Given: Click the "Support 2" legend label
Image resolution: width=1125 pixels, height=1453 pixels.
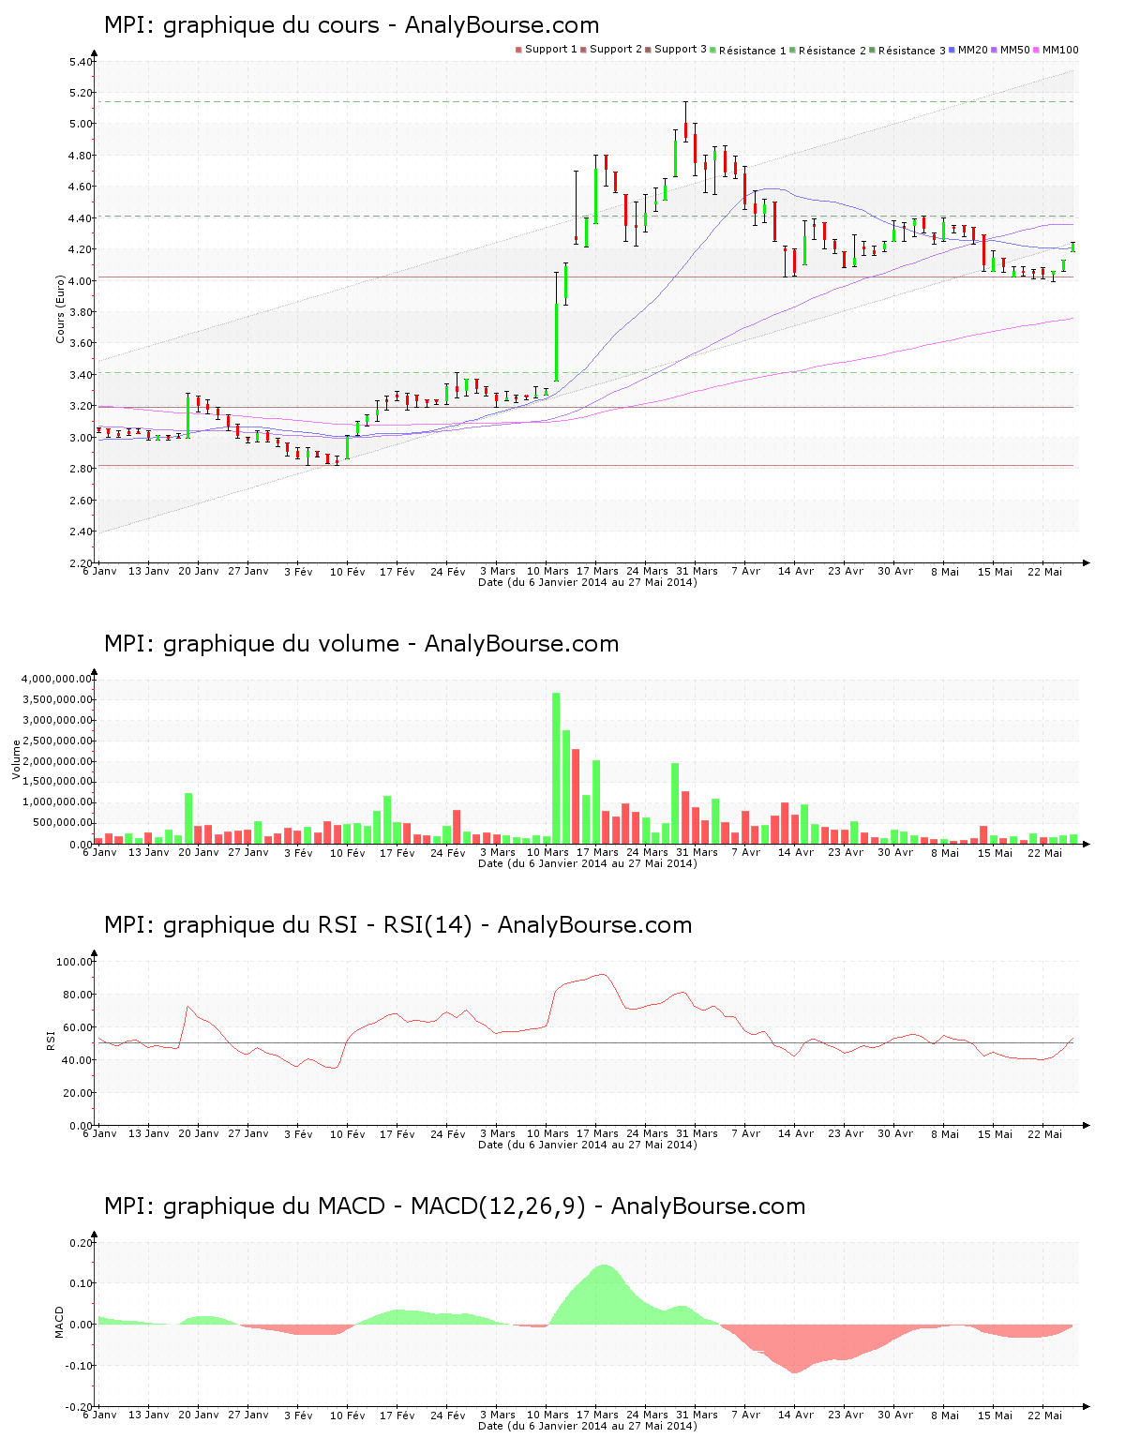Looking at the screenshot, I should pos(616,49).
